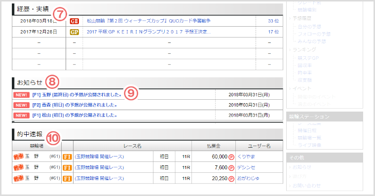Image resolution: width=375 pixels, height=196 pixels.
Task: Open 玉野競輪場 開催レース link in デシンセ row
Action: (100, 167)
